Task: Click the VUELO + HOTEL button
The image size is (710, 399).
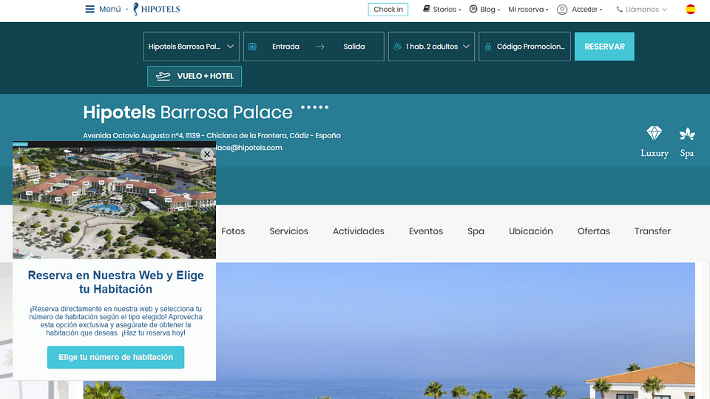Action: [195, 76]
